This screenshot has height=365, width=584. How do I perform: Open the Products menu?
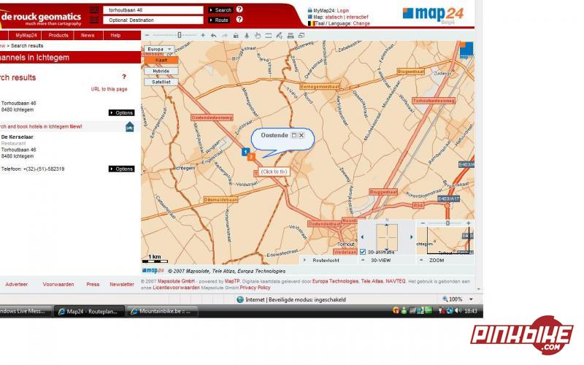(58, 35)
